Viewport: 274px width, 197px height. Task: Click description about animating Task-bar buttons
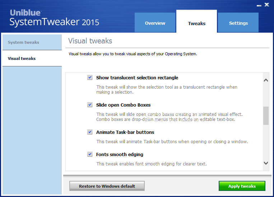click(172, 141)
